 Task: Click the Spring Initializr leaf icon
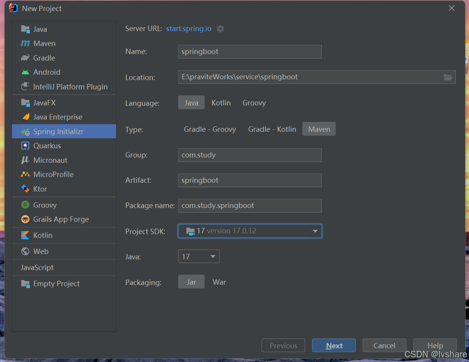(x=25, y=131)
